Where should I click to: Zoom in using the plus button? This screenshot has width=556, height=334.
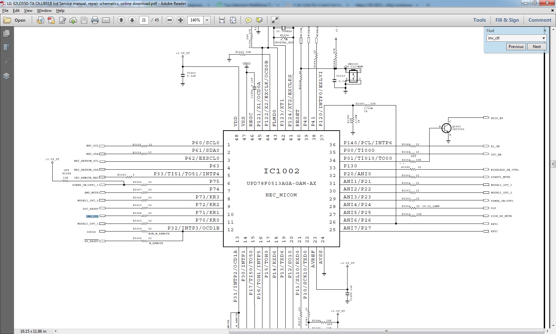[x=180, y=20]
